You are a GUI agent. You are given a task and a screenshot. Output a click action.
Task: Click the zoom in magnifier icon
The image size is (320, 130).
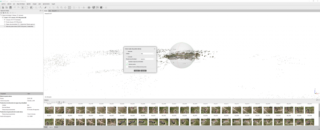point(58,7)
